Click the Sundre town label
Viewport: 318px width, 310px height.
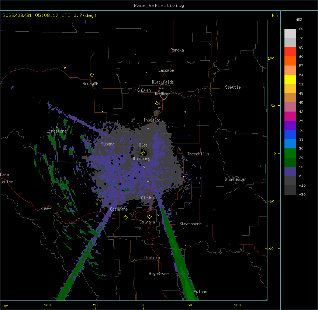[x=108, y=144]
